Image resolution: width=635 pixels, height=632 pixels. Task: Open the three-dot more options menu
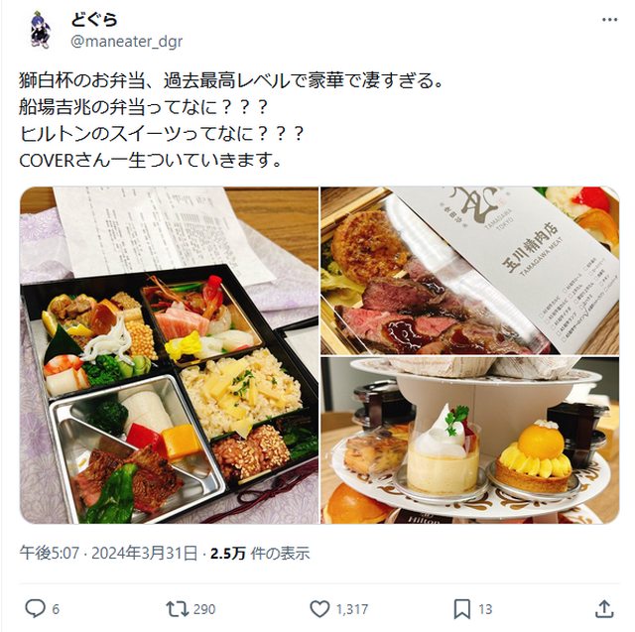(609, 20)
